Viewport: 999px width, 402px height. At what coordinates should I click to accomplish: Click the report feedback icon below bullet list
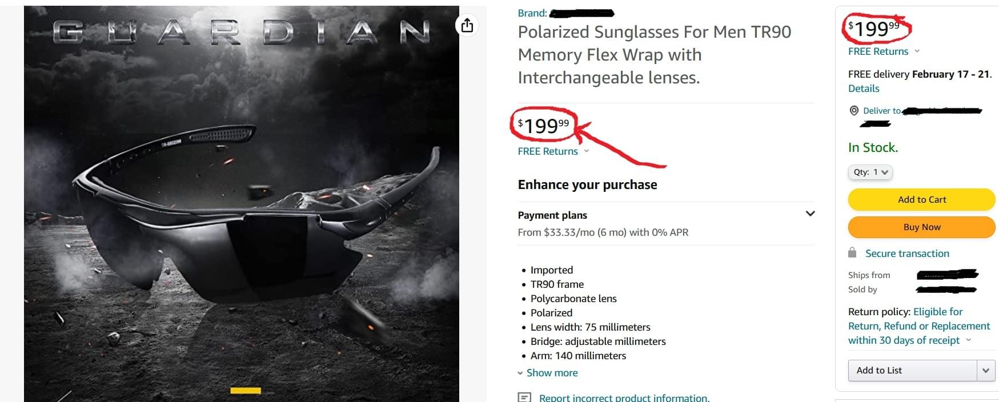(524, 397)
